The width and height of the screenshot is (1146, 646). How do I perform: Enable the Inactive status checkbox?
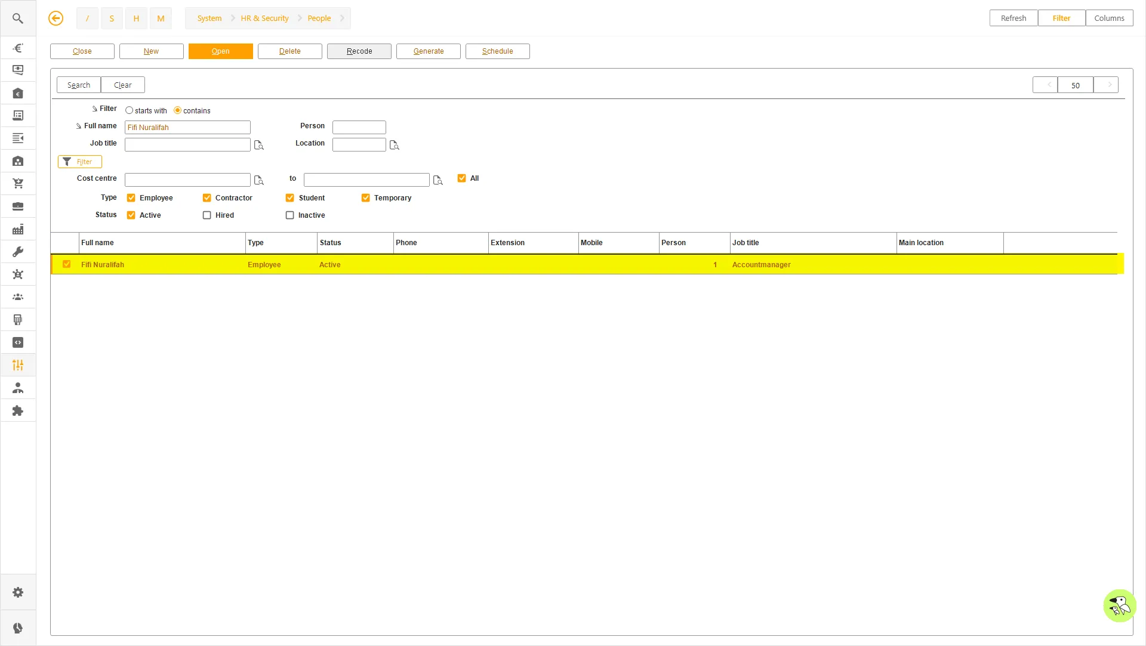pyautogui.click(x=290, y=215)
